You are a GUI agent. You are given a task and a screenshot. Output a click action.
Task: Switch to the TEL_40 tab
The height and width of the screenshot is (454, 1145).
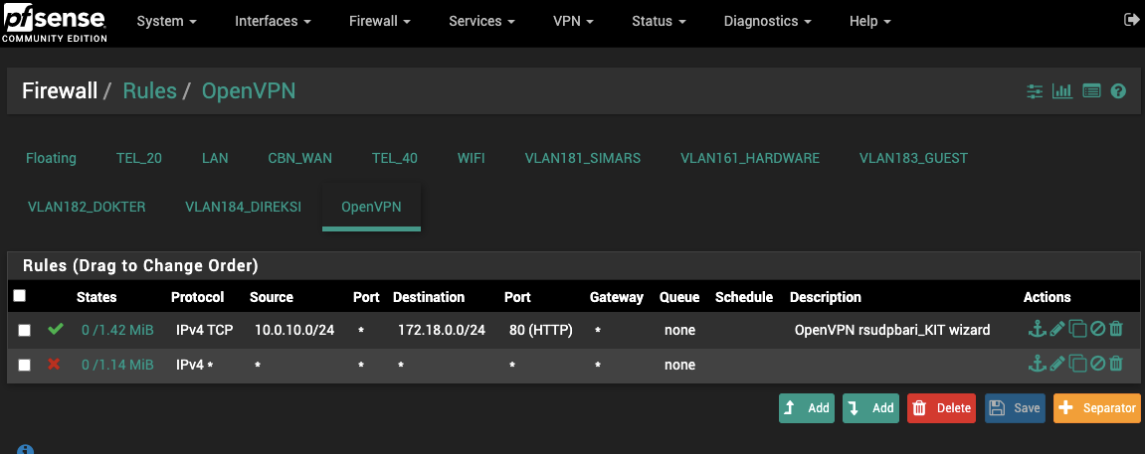[x=394, y=158]
